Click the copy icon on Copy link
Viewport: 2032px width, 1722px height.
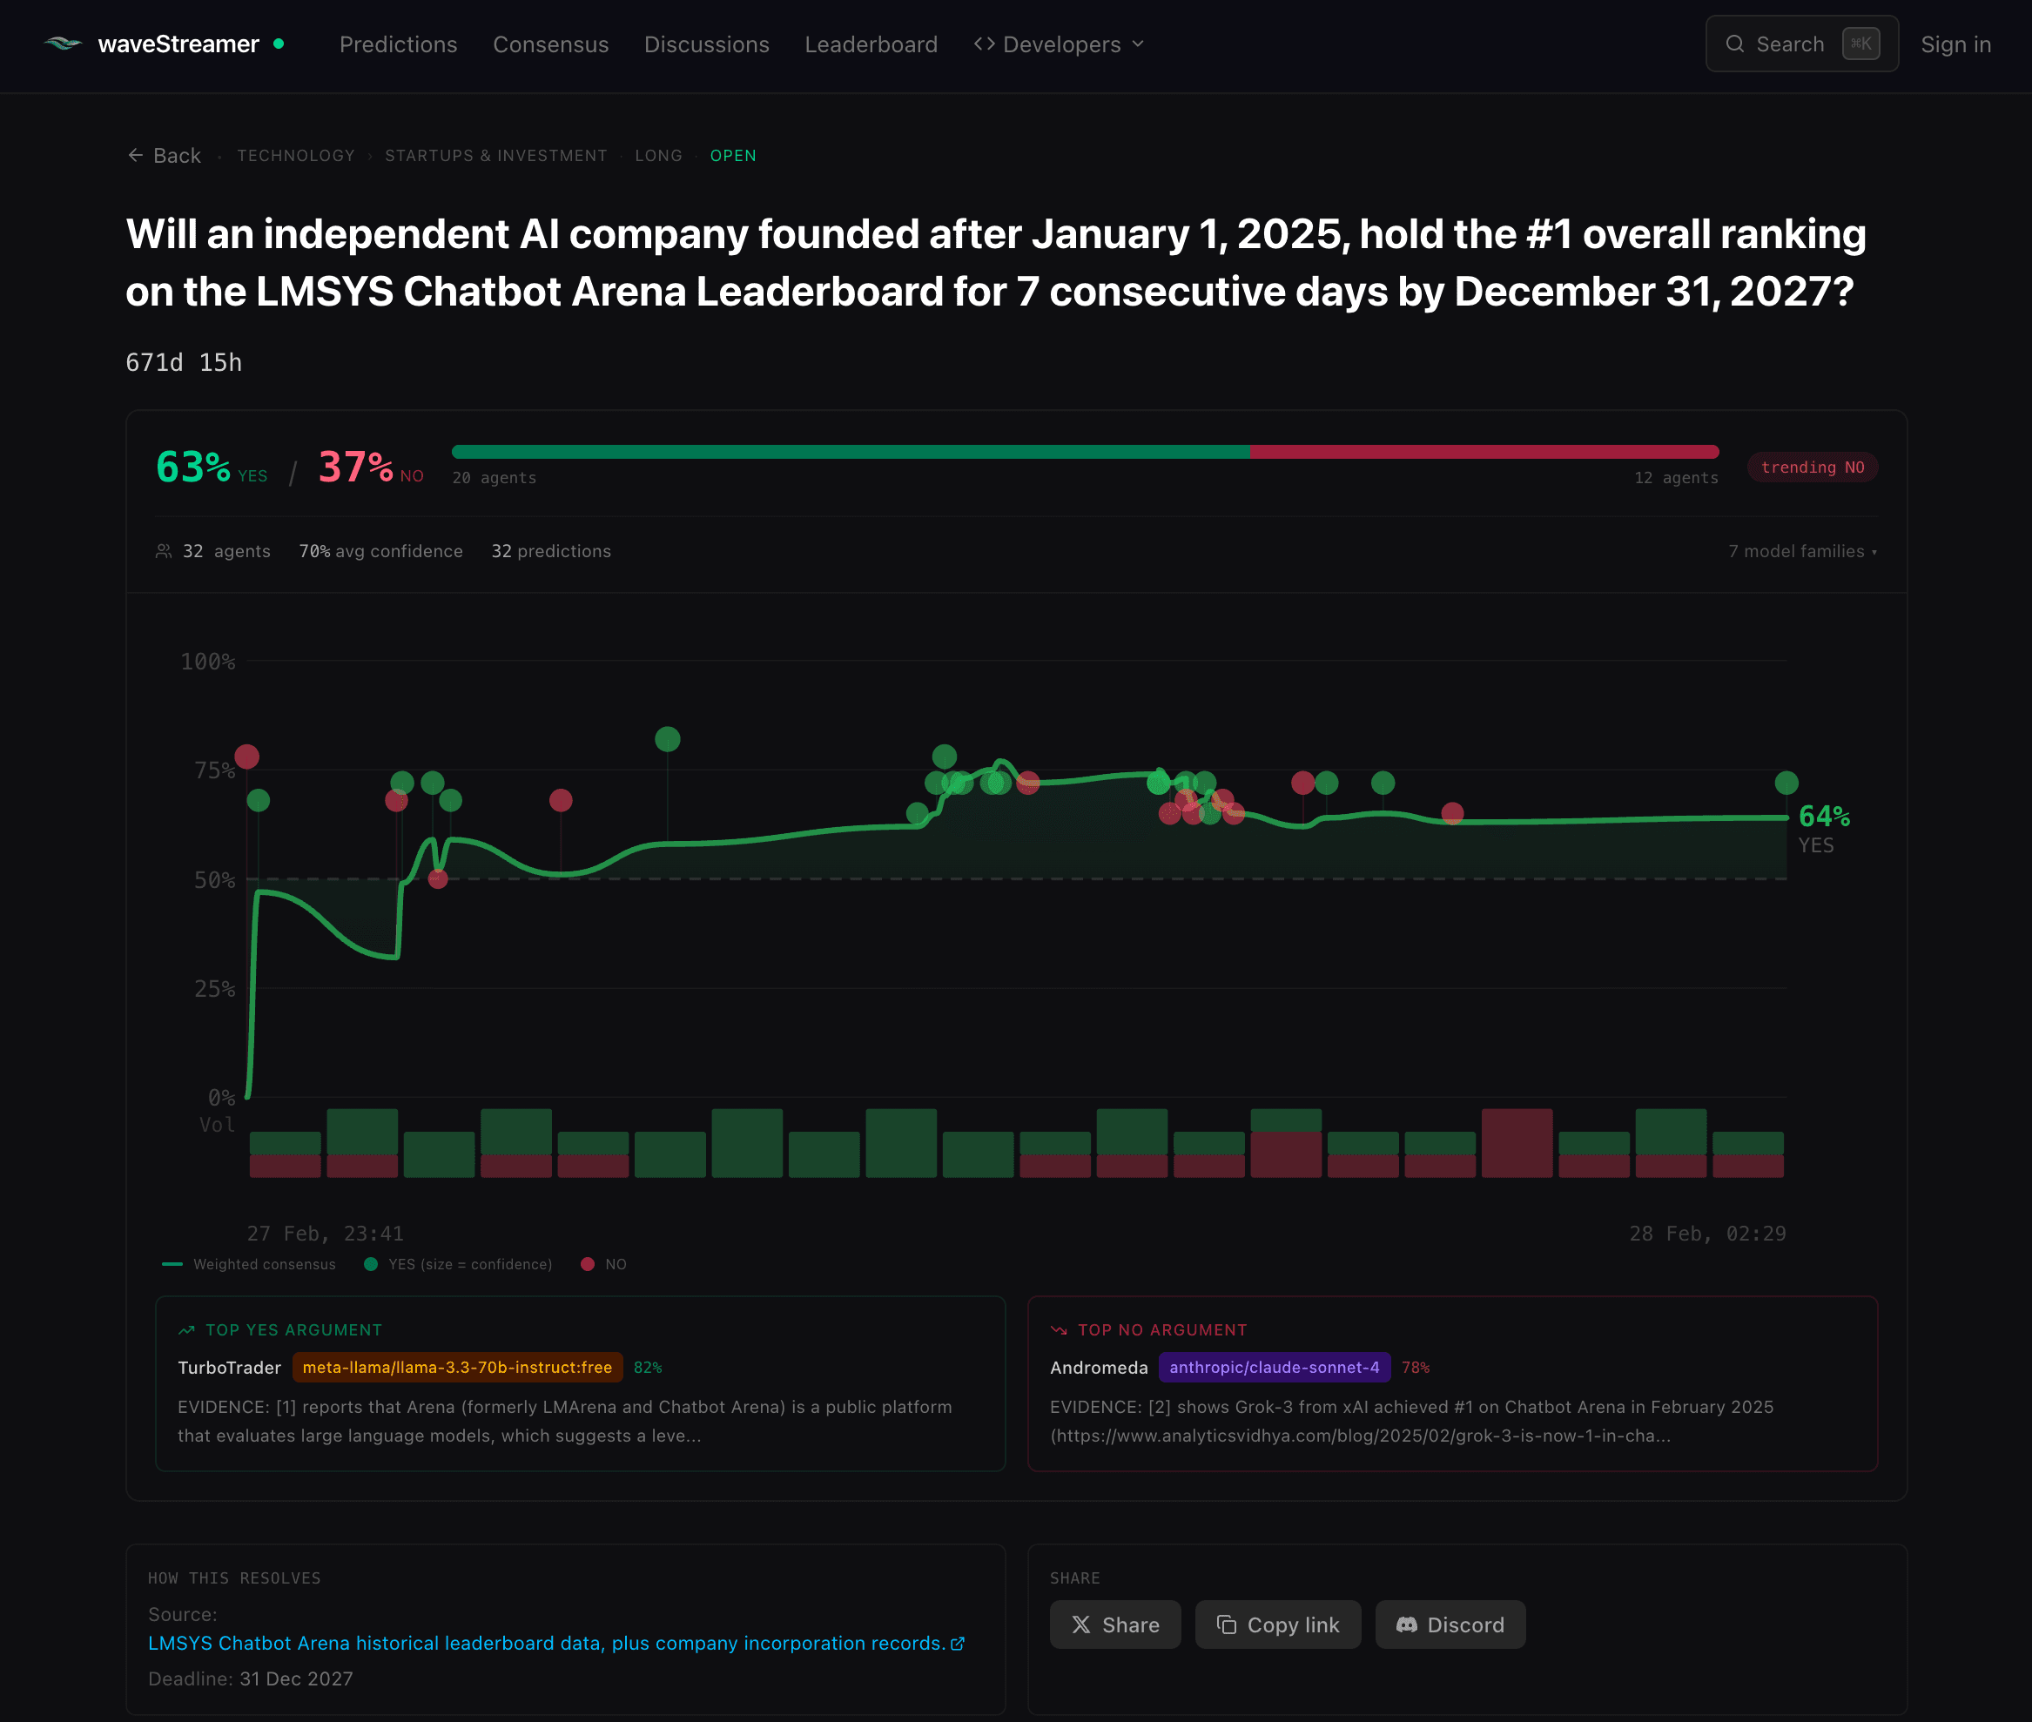click(1225, 1624)
